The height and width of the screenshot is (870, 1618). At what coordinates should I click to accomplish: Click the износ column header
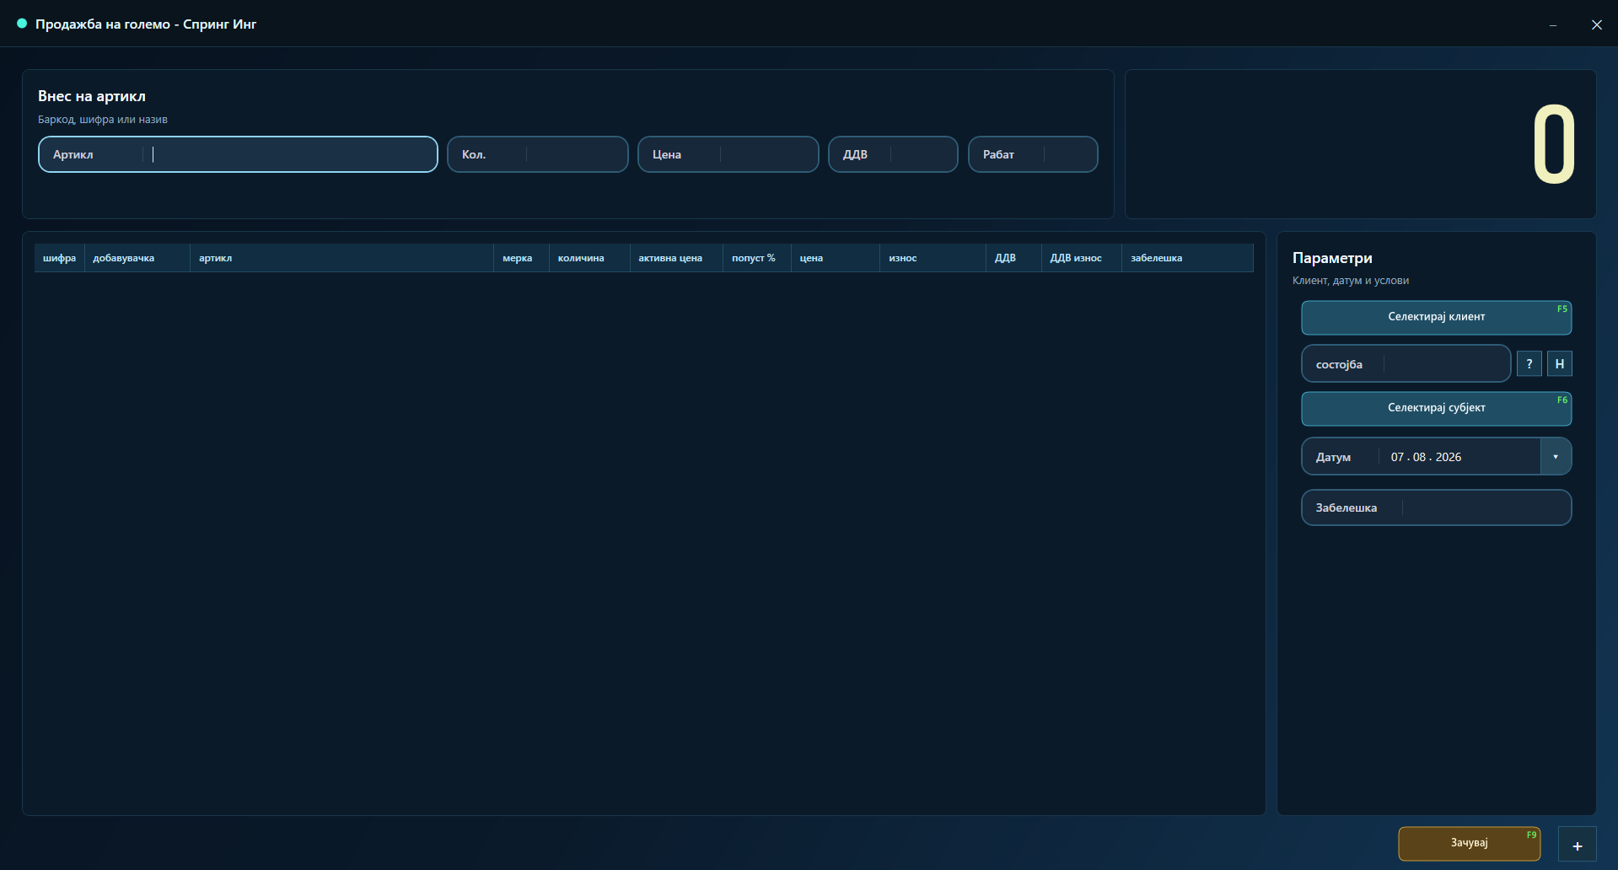point(933,258)
